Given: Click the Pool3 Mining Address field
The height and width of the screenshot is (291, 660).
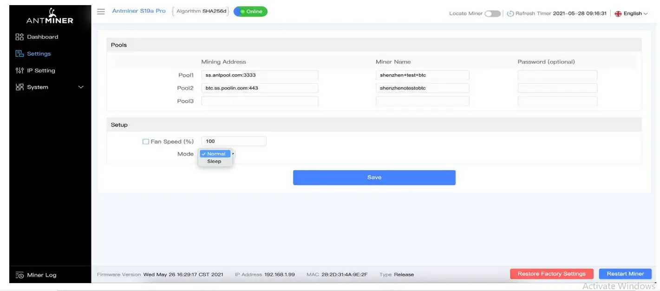Looking at the screenshot, I should pos(259,101).
